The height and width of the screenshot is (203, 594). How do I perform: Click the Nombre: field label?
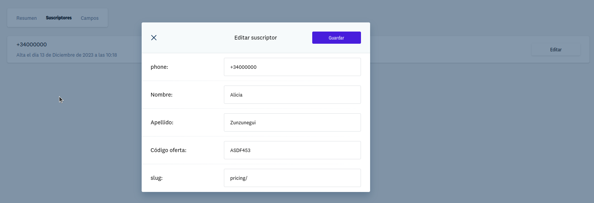pos(161,95)
